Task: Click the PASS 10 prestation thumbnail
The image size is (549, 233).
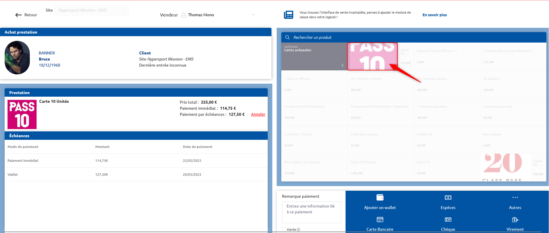Action: point(22,114)
